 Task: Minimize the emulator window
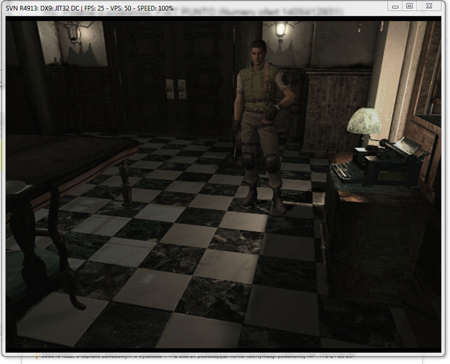395,6
